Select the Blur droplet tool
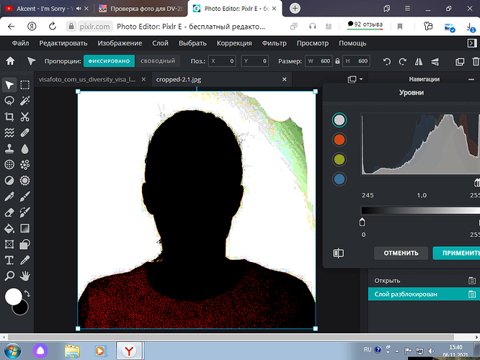The image size is (480, 360). (x=25, y=148)
